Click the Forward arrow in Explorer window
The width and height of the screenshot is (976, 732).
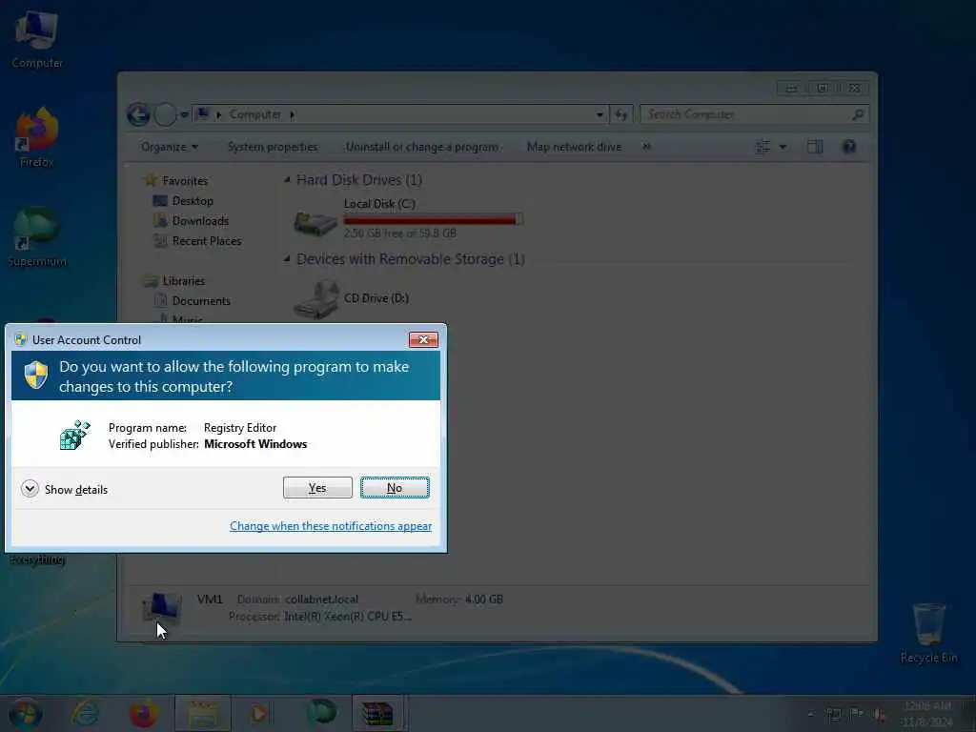(x=165, y=114)
